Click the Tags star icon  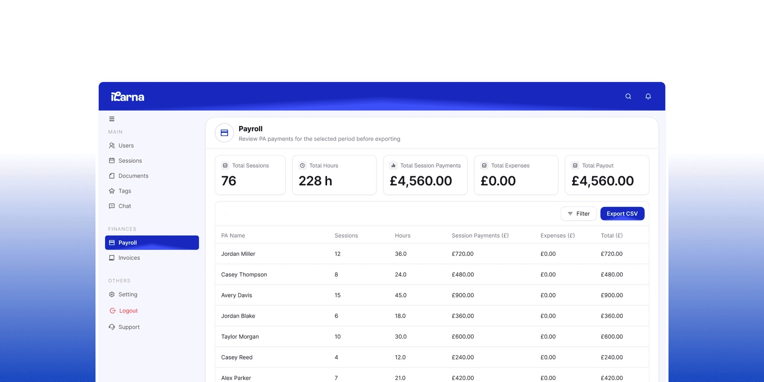(112, 191)
